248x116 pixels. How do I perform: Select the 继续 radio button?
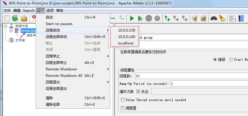click(215, 59)
